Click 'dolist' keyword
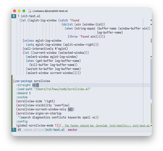 (x=68, y=24)
